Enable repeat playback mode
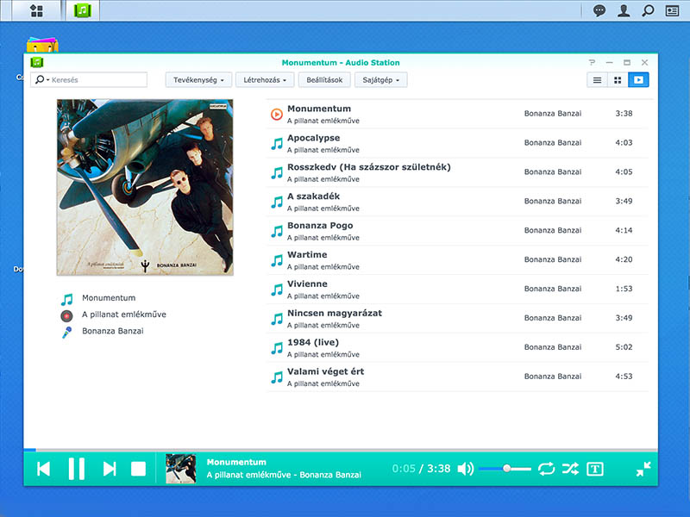This screenshot has height=517, width=690. (x=547, y=469)
